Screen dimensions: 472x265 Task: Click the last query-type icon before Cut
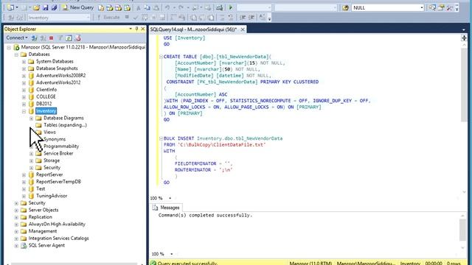click(128, 8)
